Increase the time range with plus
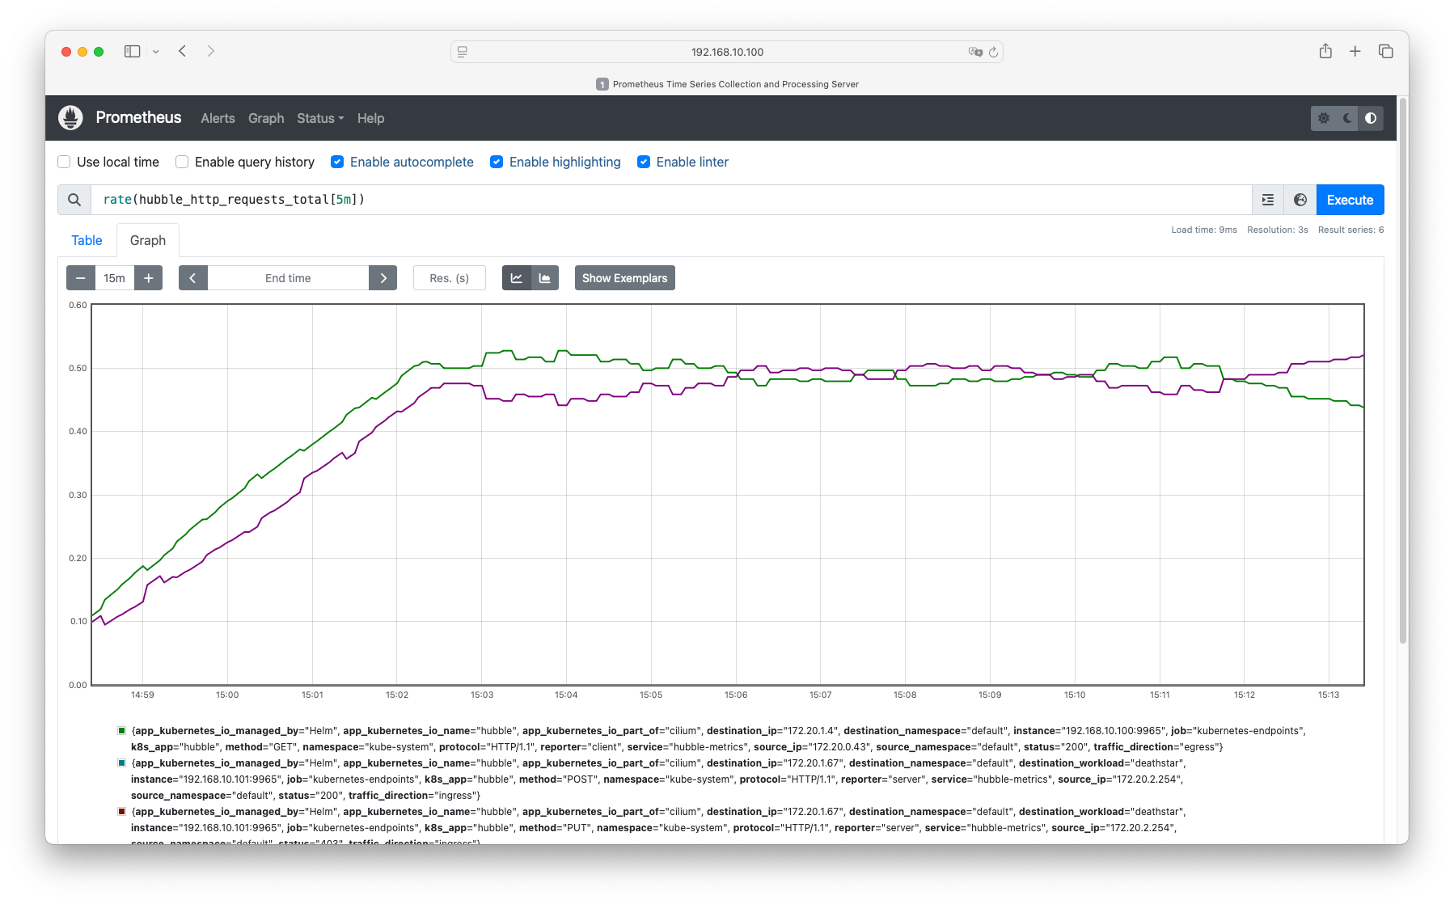 pyautogui.click(x=149, y=278)
